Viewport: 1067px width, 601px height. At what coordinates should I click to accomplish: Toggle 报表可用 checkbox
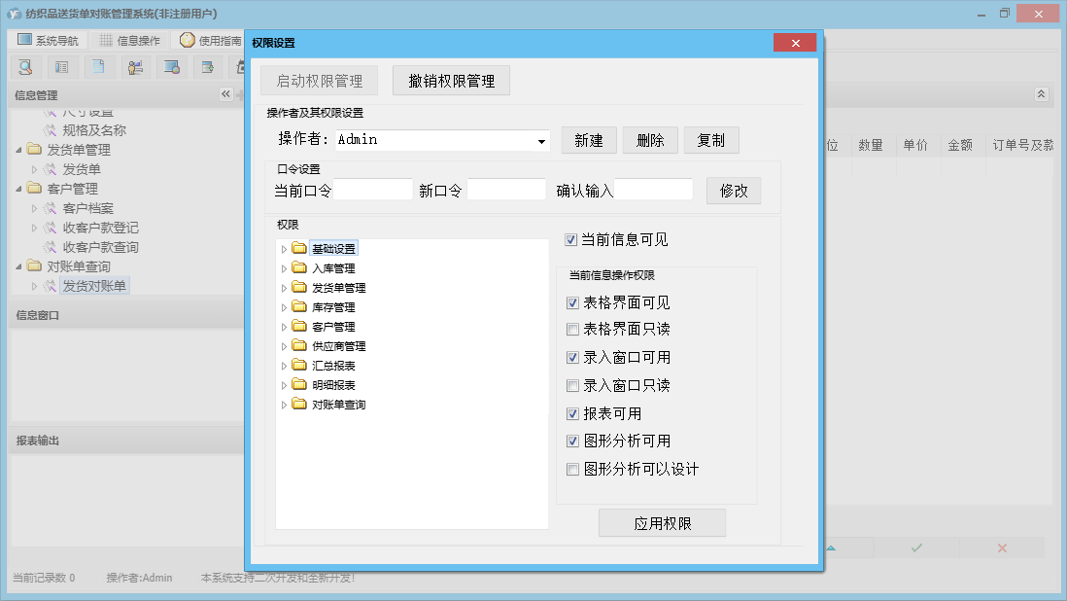tap(573, 414)
